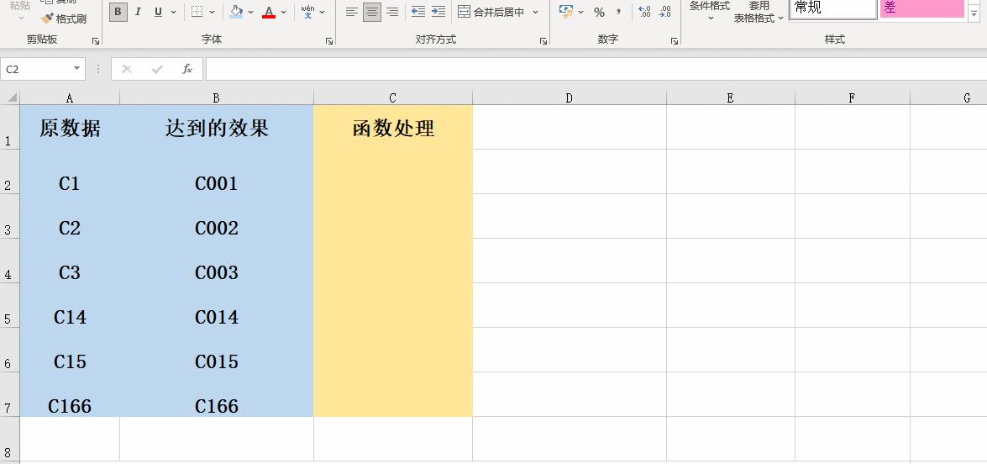Viewport: 987px width, 464px height.
Task: Click the fill color paint bucket icon
Action: click(x=236, y=12)
